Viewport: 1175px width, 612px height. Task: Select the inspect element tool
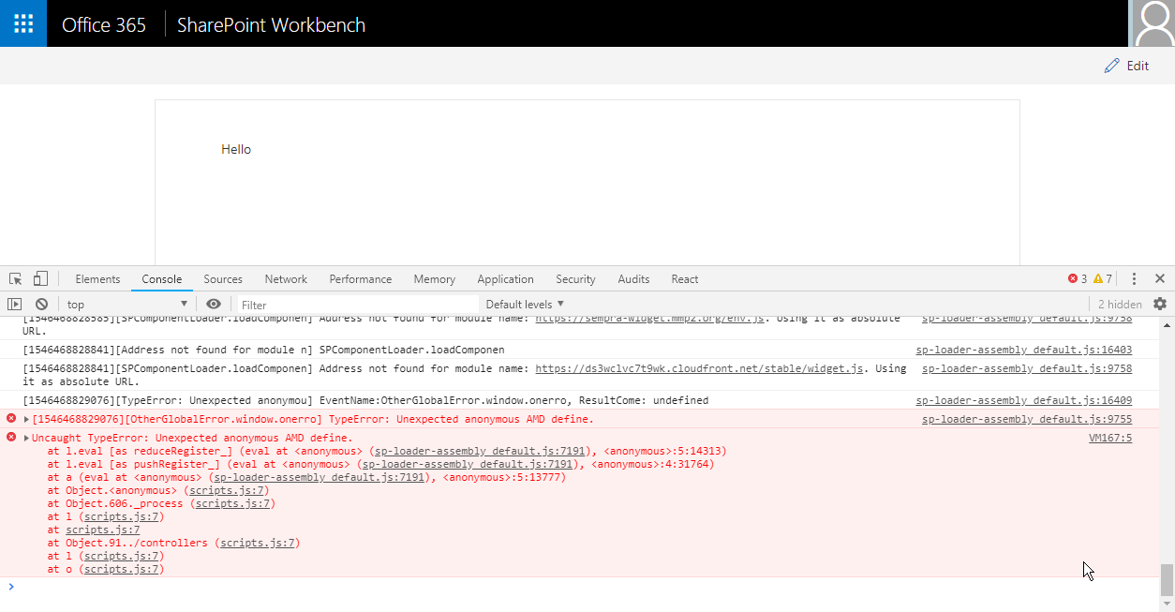coord(15,278)
